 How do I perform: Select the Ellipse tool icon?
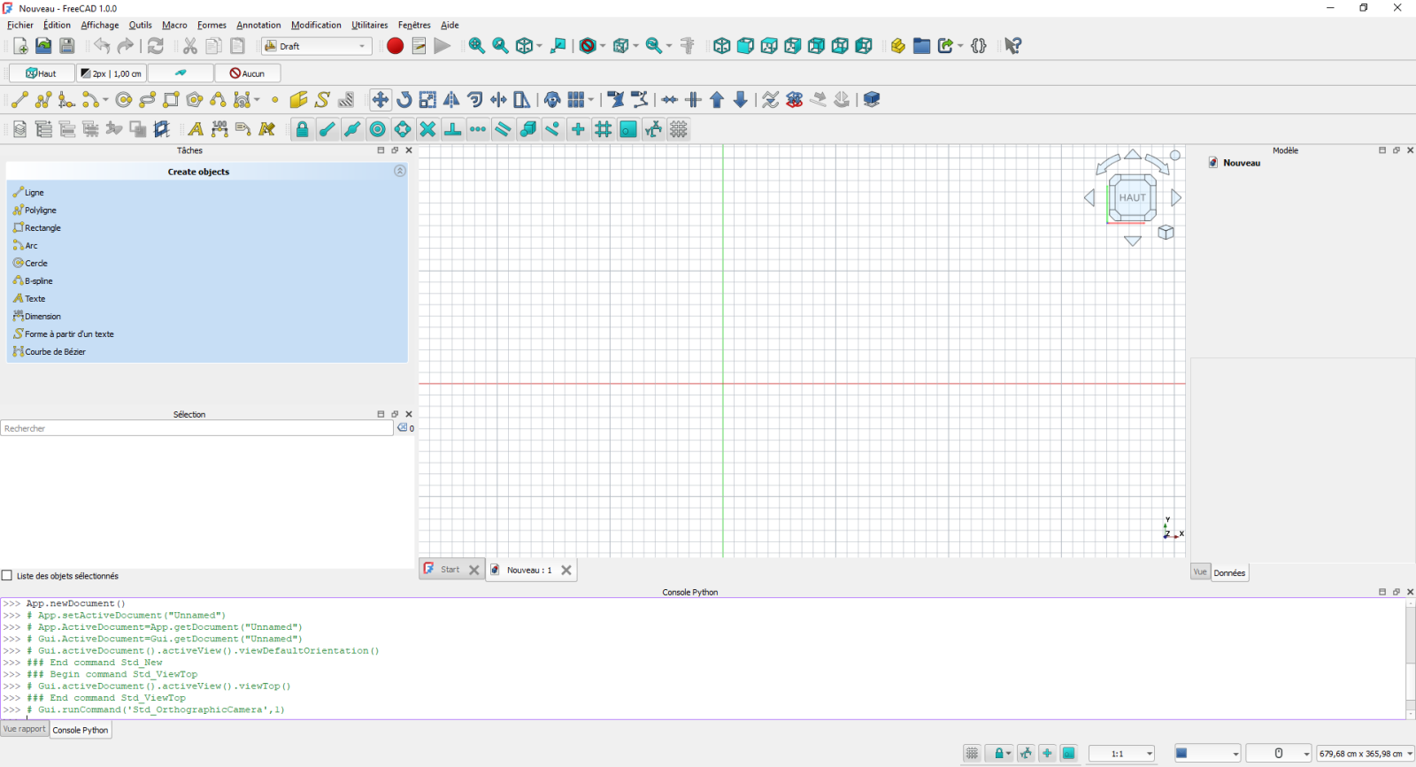tap(148, 100)
